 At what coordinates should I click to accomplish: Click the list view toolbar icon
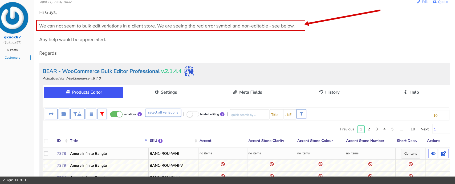91,114
